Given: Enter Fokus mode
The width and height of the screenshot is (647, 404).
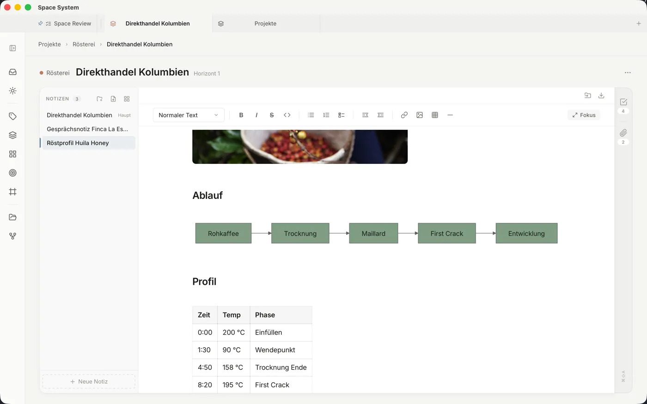Looking at the screenshot, I should click(584, 115).
